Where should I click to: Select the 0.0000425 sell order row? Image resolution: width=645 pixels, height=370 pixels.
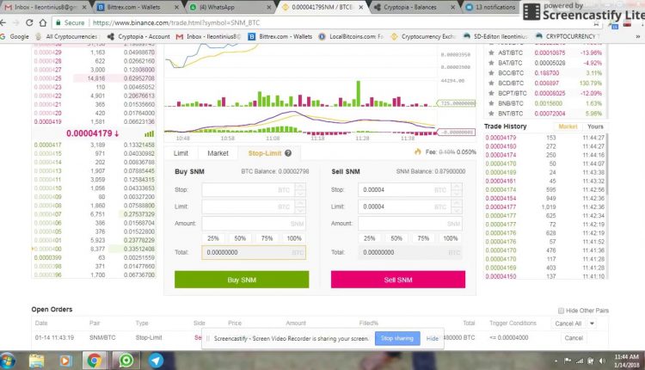[94, 78]
